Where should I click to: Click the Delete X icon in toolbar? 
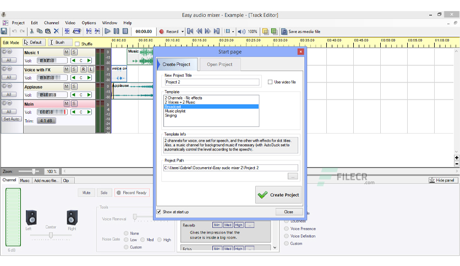point(56,31)
